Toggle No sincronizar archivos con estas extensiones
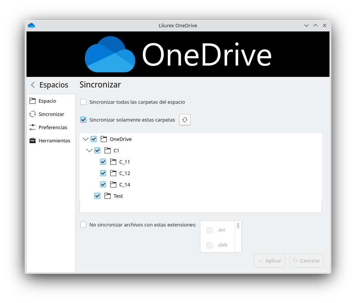Image resolution: width=356 pixels, height=303 pixels. [83, 225]
